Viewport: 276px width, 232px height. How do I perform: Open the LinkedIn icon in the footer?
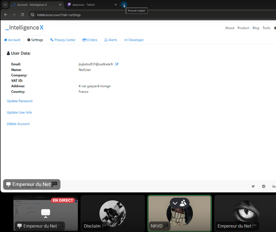274,186
